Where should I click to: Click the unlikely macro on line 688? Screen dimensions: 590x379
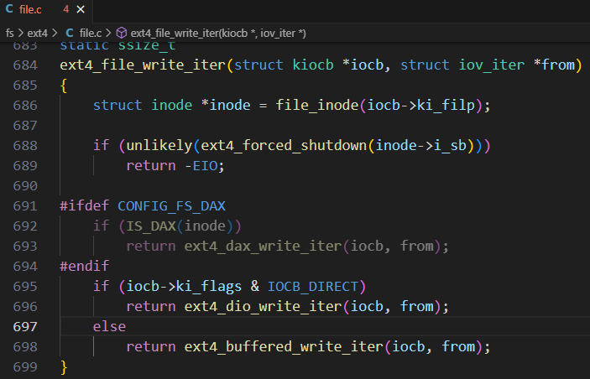coord(159,146)
